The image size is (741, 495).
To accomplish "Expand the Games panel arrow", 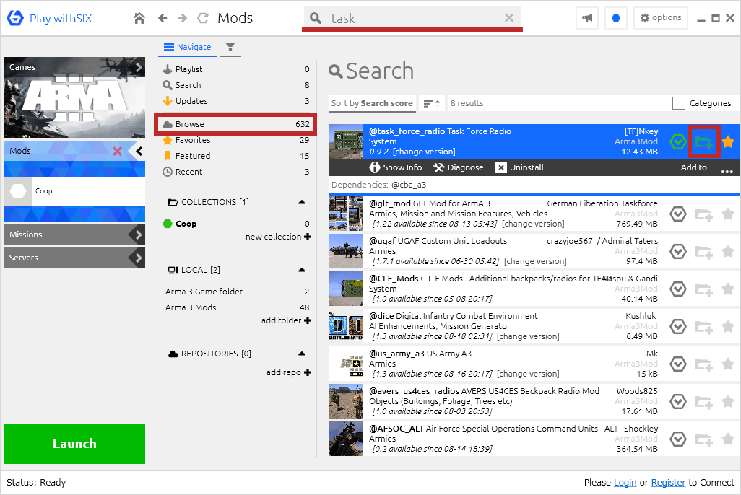I will point(139,68).
